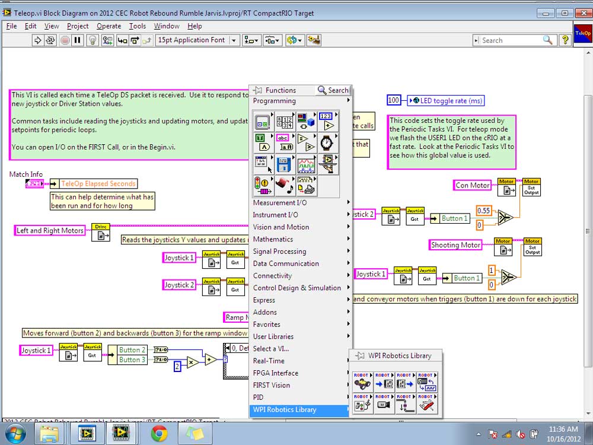Click the 0.55 numeric constant
Image resolution: width=593 pixels, height=445 pixels.
(x=483, y=211)
